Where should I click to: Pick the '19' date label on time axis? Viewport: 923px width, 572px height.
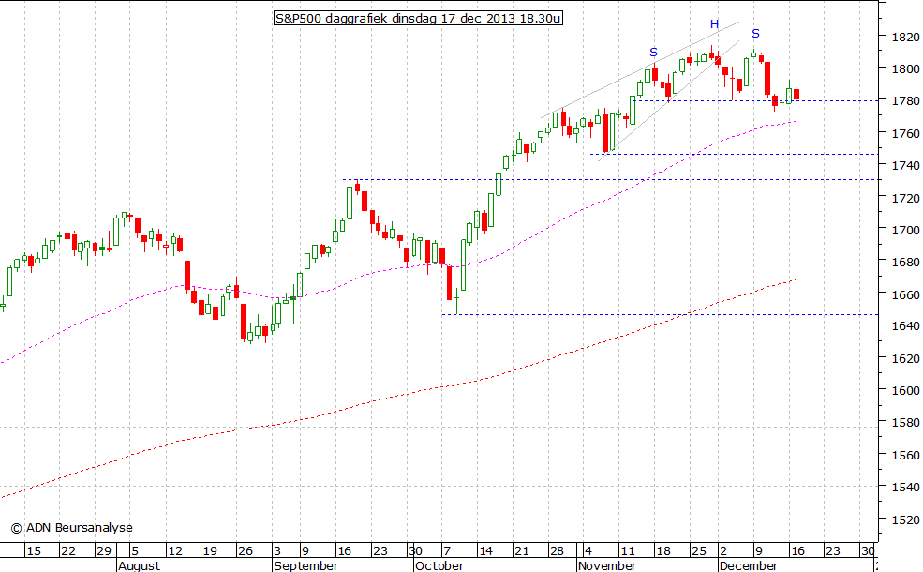[210, 551]
